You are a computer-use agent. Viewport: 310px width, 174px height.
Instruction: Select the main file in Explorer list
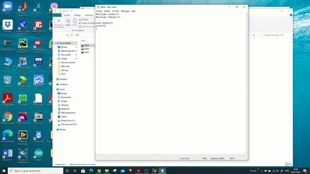(86, 52)
